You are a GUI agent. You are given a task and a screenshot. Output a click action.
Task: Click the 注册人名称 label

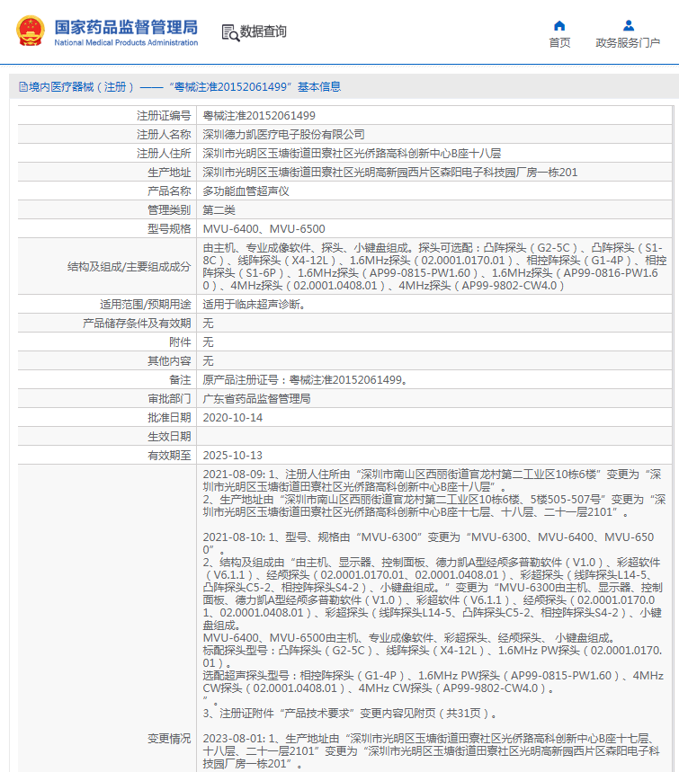tap(164, 135)
